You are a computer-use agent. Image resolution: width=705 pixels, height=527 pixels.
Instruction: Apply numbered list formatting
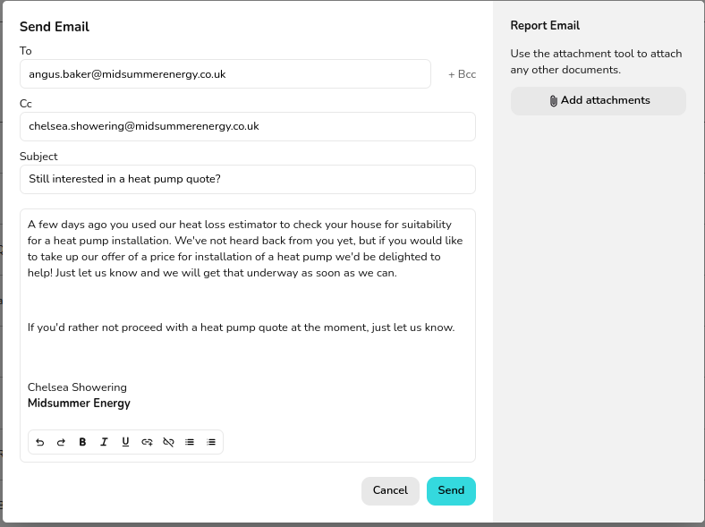tap(211, 442)
